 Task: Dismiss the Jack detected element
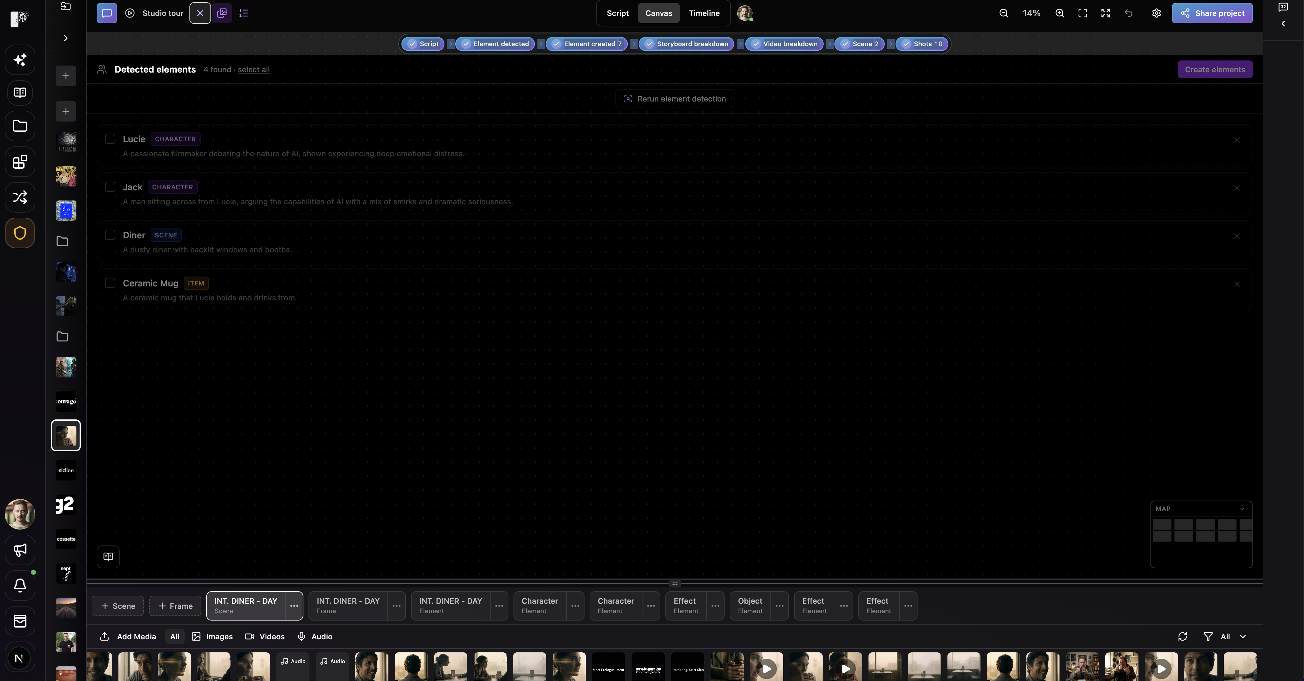(1237, 188)
